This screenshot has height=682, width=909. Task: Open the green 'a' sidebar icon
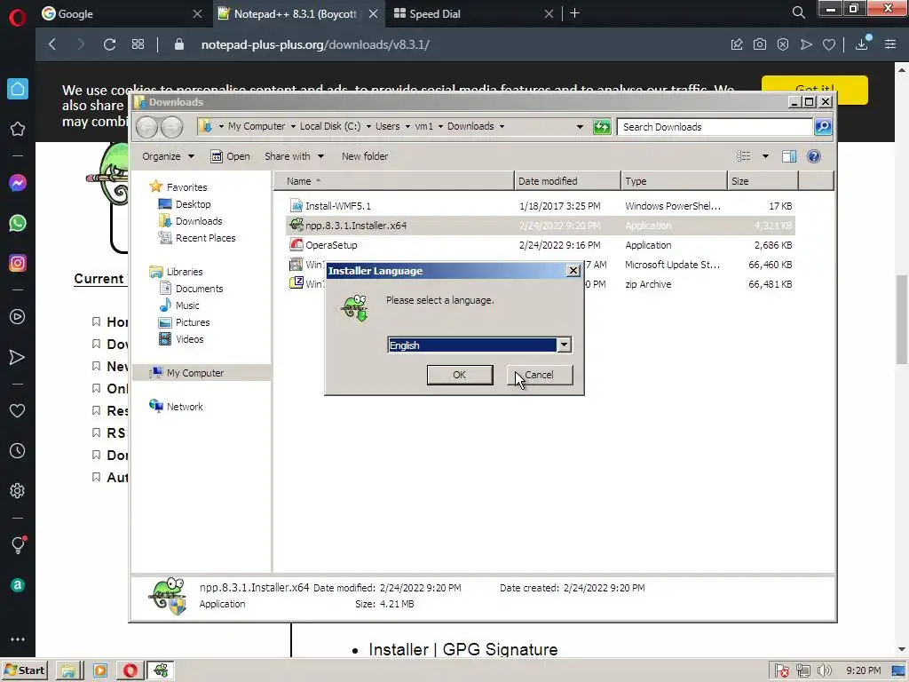coord(18,585)
